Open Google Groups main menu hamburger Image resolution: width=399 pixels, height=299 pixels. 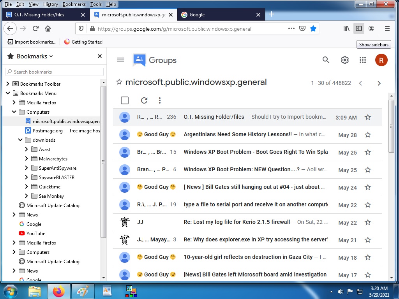coord(121,60)
